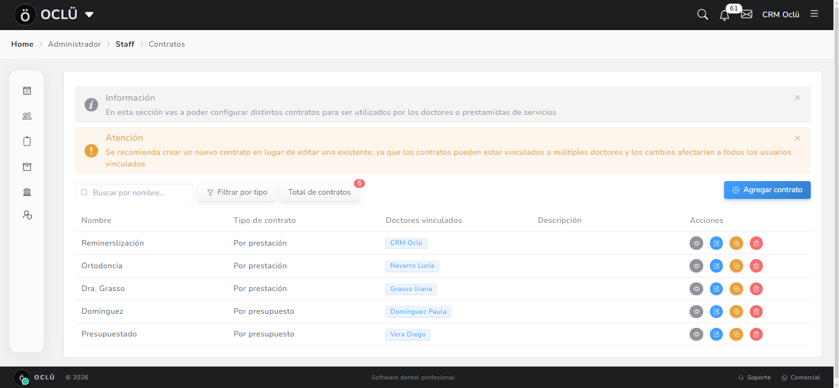
Task: Click Agregar contrato button
Action: (767, 190)
